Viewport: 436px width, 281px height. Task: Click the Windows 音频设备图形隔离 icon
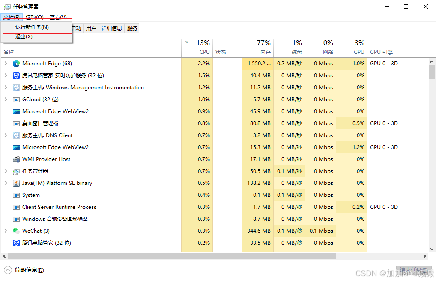(16, 219)
